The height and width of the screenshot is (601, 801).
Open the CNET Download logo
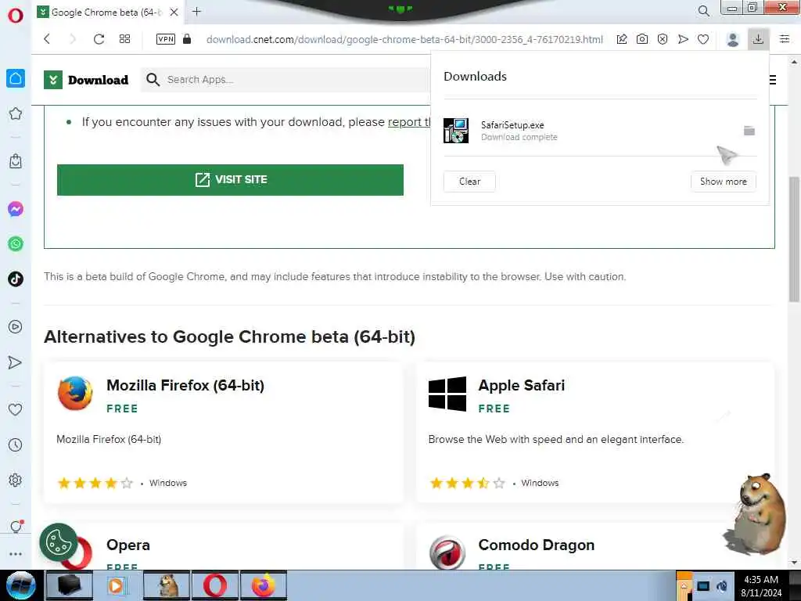coord(86,80)
